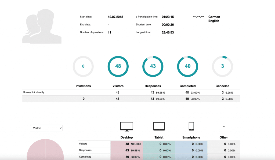Click the Completed row label in device table
Screen dimensions: 275x160
[x=85, y=157]
